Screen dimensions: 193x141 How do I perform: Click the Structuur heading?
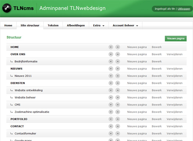[14, 37]
